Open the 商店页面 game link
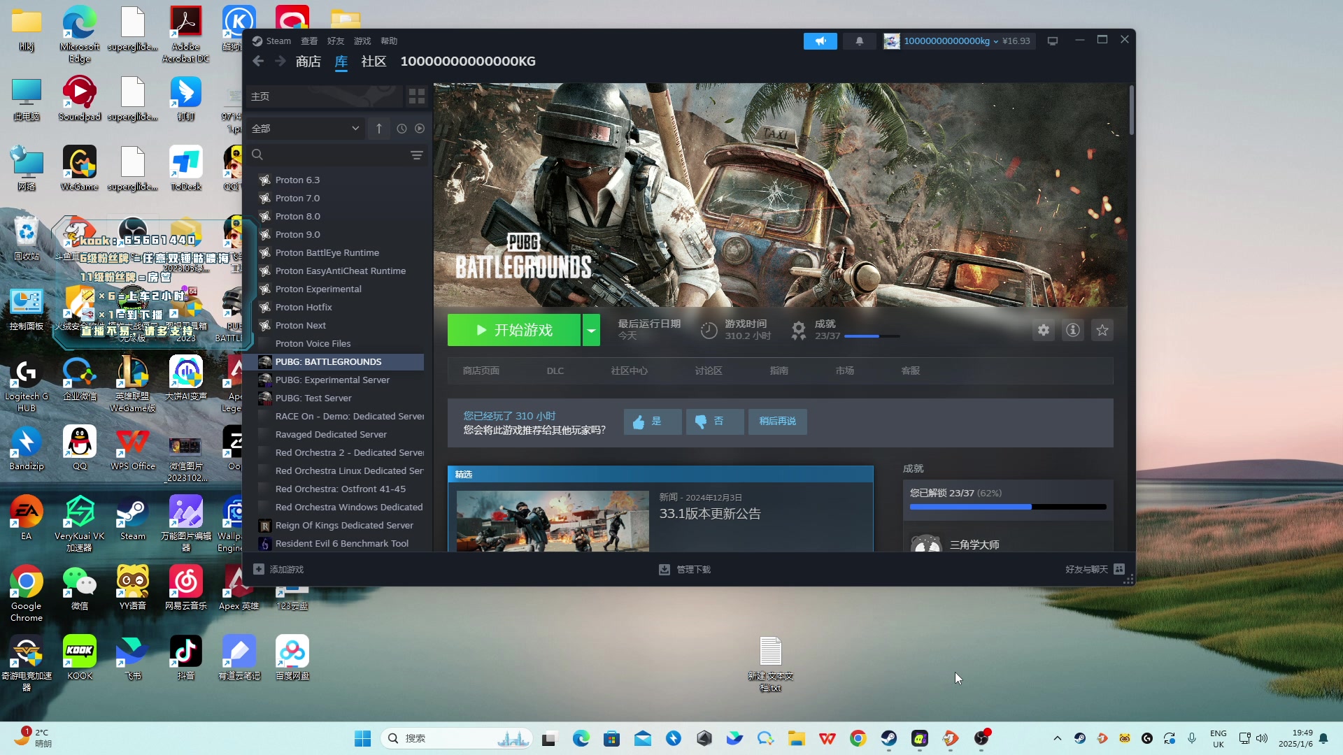 pyautogui.click(x=481, y=371)
